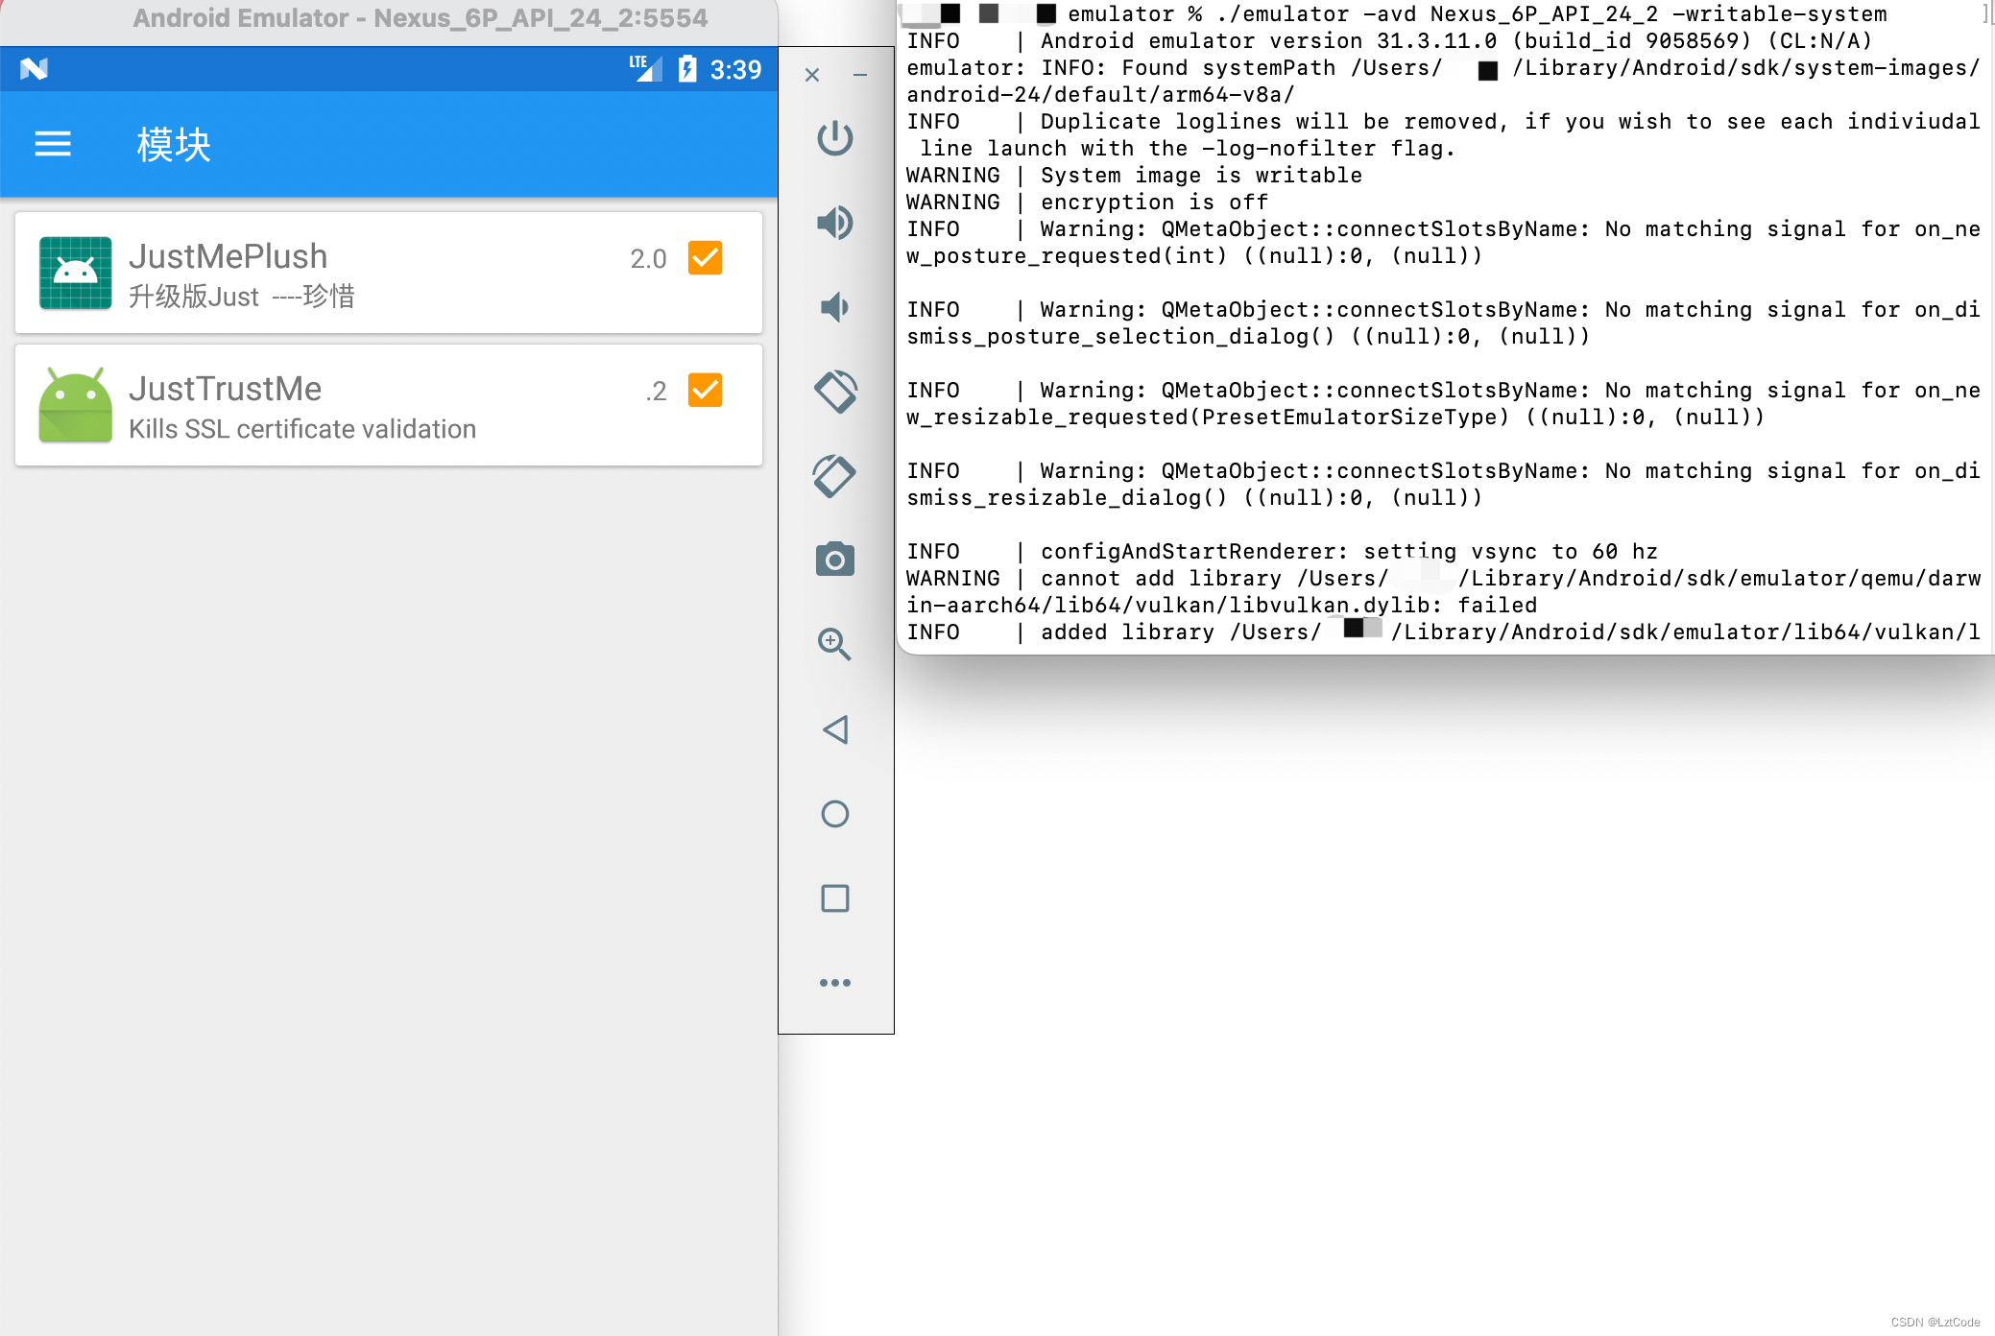The image size is (1995, 1336).
Task: Click the JustMePlush app icon
Action: (x=75, y=274)
